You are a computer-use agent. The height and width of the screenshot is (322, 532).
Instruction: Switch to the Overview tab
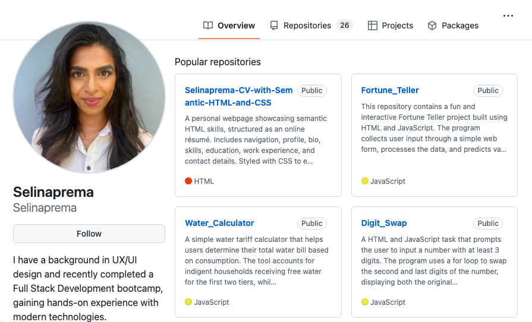coord(236,25)
